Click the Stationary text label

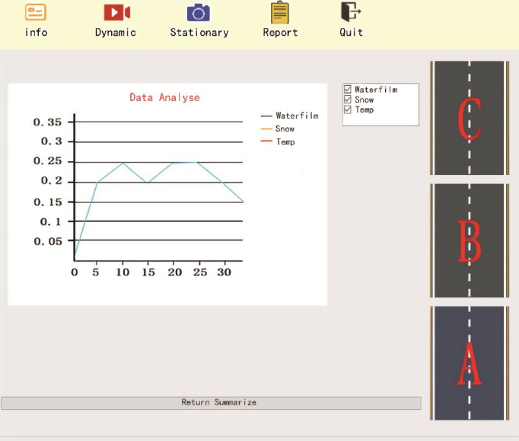pos(199,32)
